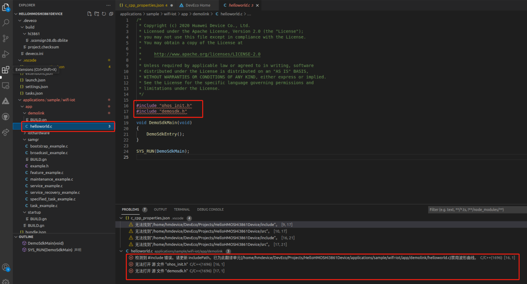The image size is (527, 284).
Task: Collapse the .deveco folder
Action: tap(20, 21)
